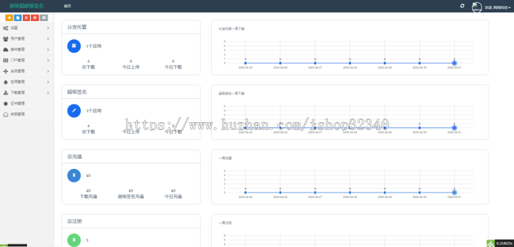Image resolution: width=514 pixels, height=247 pixels.
Task: Click the gray list shortcut button
Action: pos(43,18)
